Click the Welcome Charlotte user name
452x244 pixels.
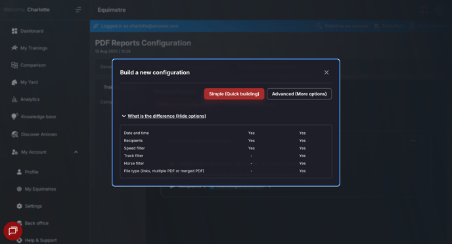(38, 9)
